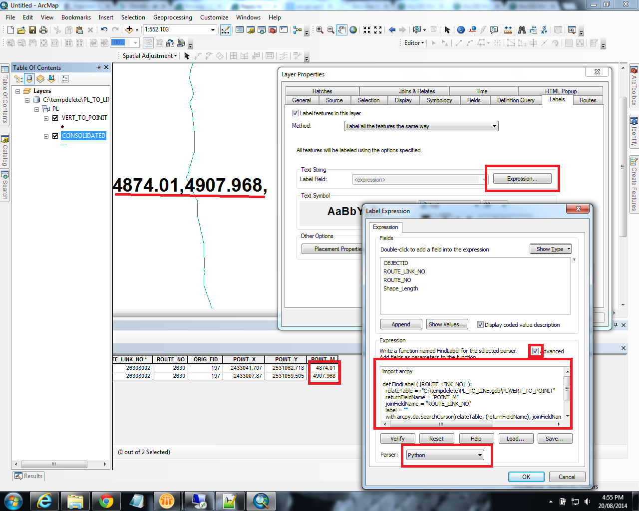
Task: Open the Measure ruler tool
Action: tap(508, 30)
